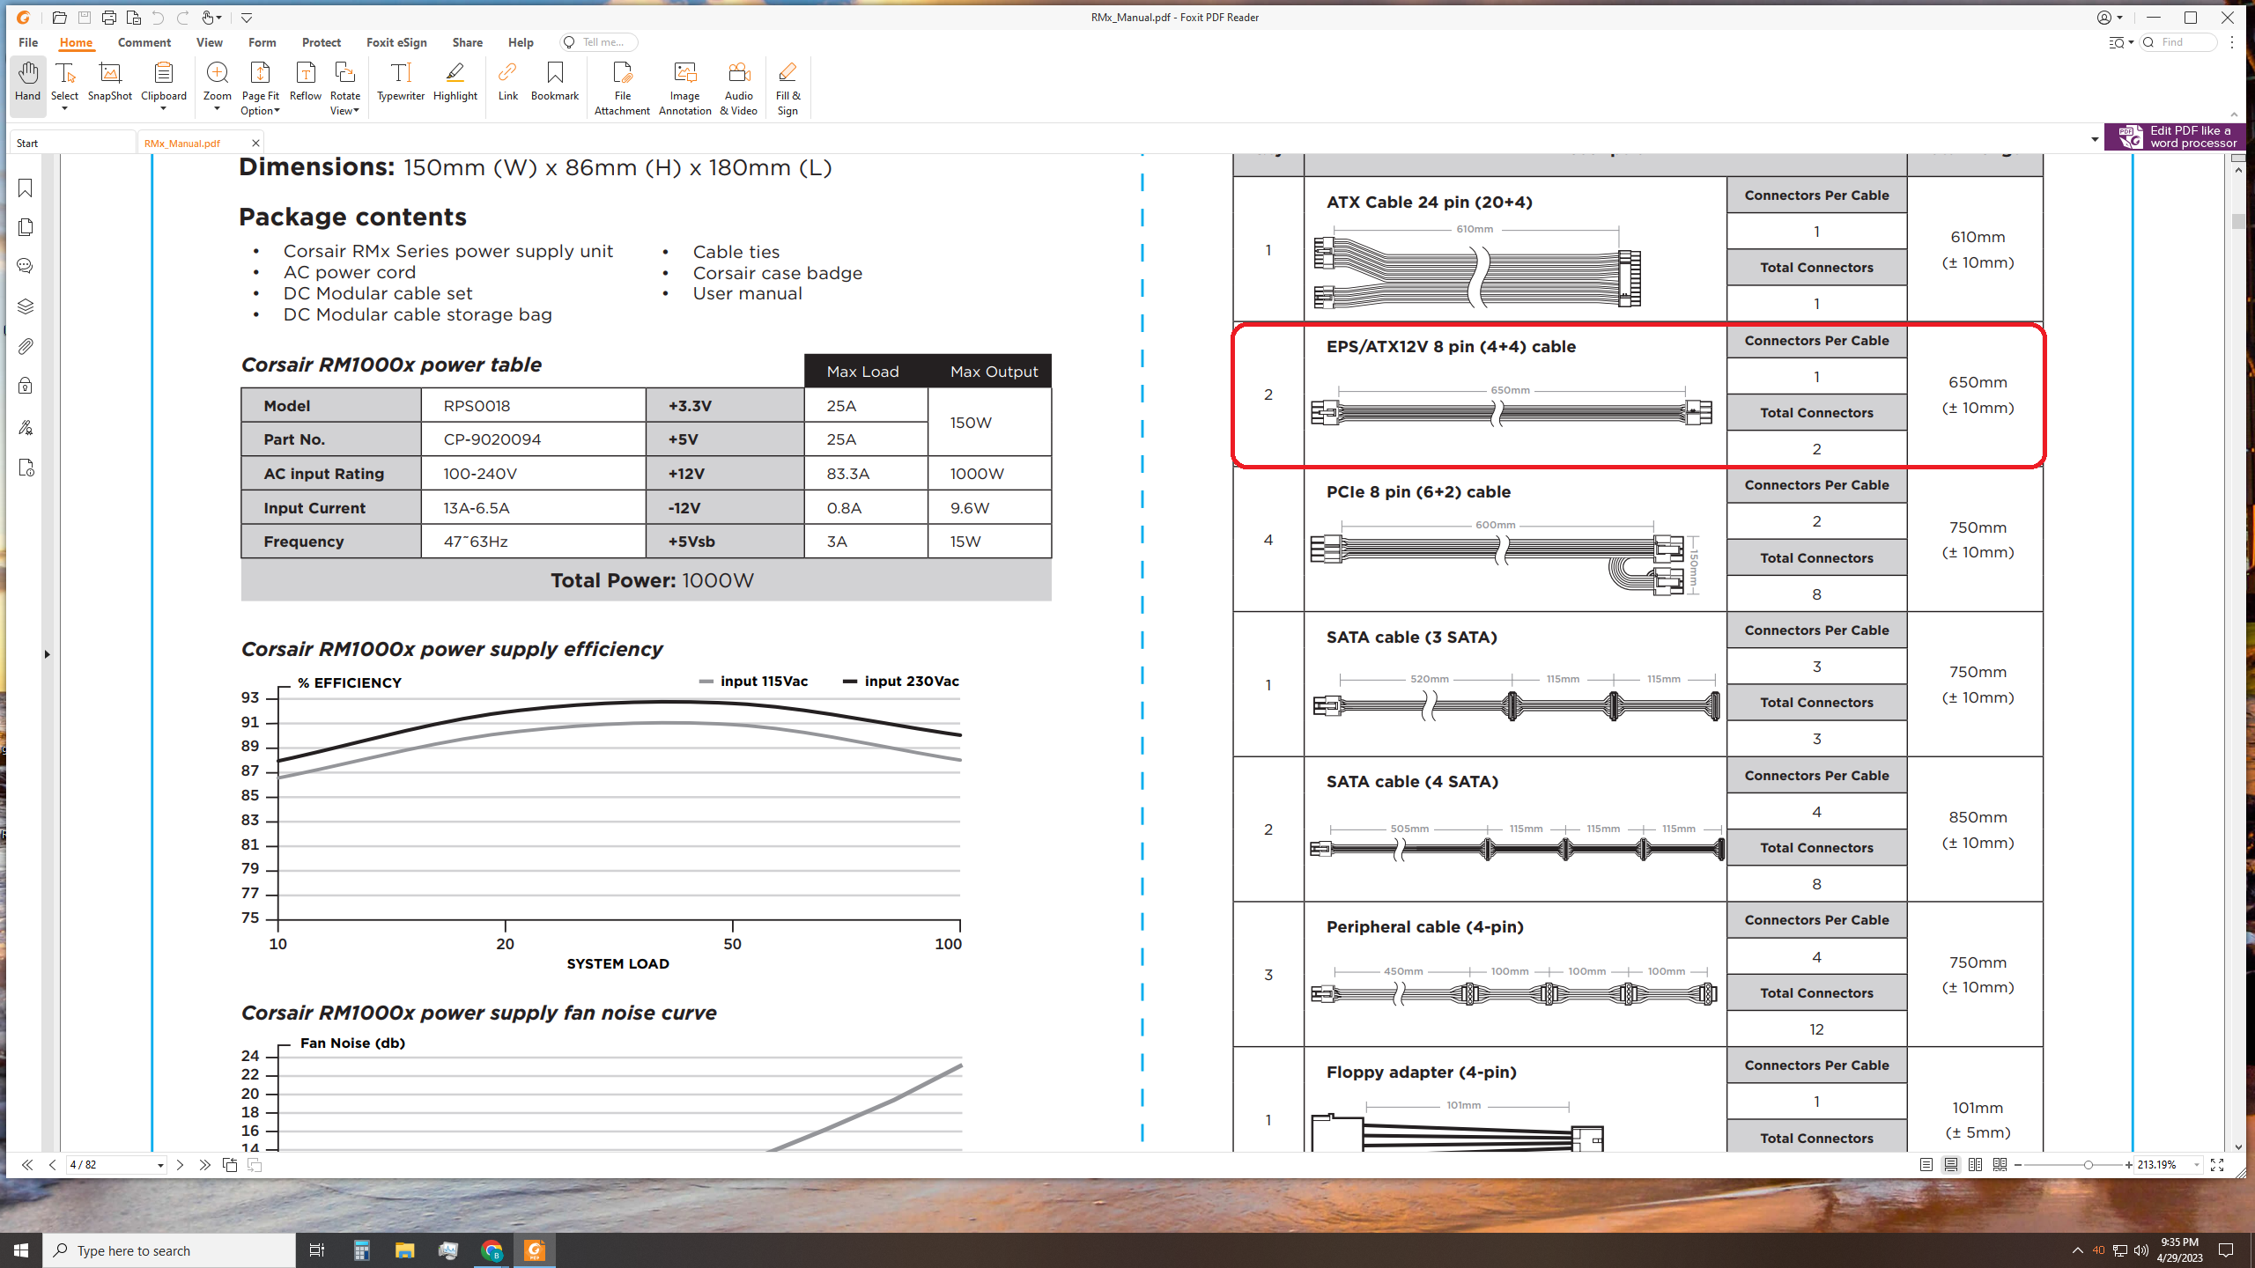2255x1268 pixels.
Task: Add a Bookmark from the ribbon
Action: pos(555,82)
